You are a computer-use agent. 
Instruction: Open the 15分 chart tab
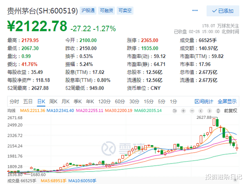(x=149, y=102)
